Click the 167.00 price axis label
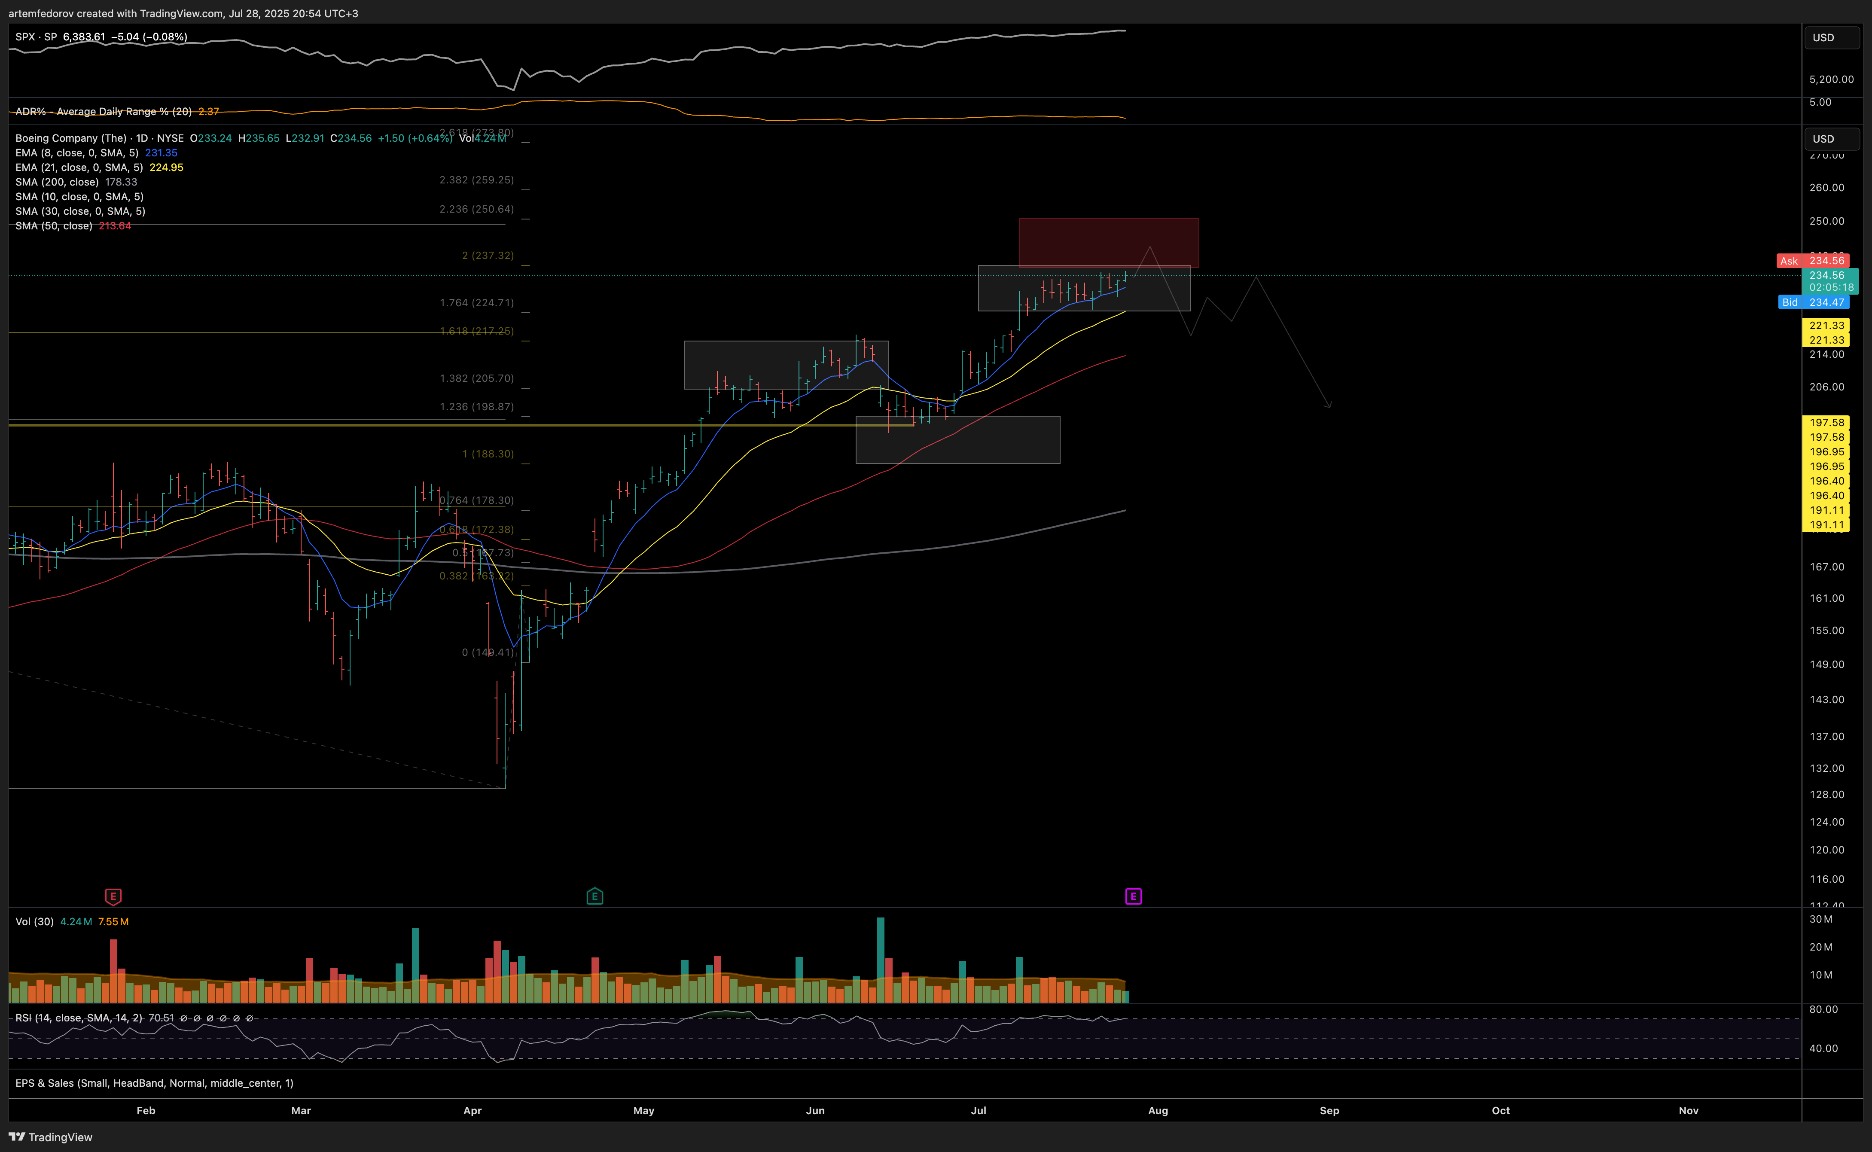 point(1827,567)
